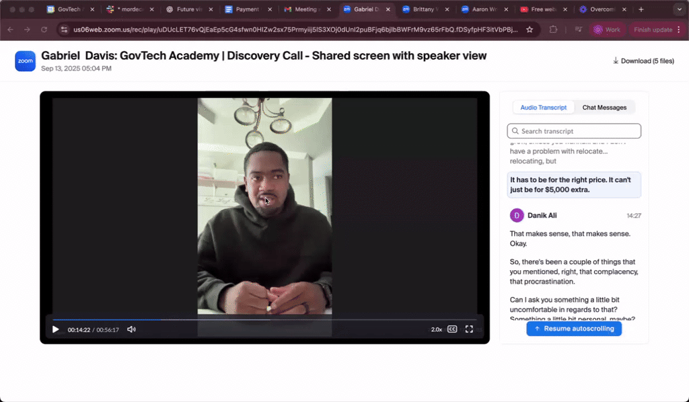This screenshot has width=689, height=402.
Task: Resume autoscrolling of the transcript
Action: pos(574,329)
